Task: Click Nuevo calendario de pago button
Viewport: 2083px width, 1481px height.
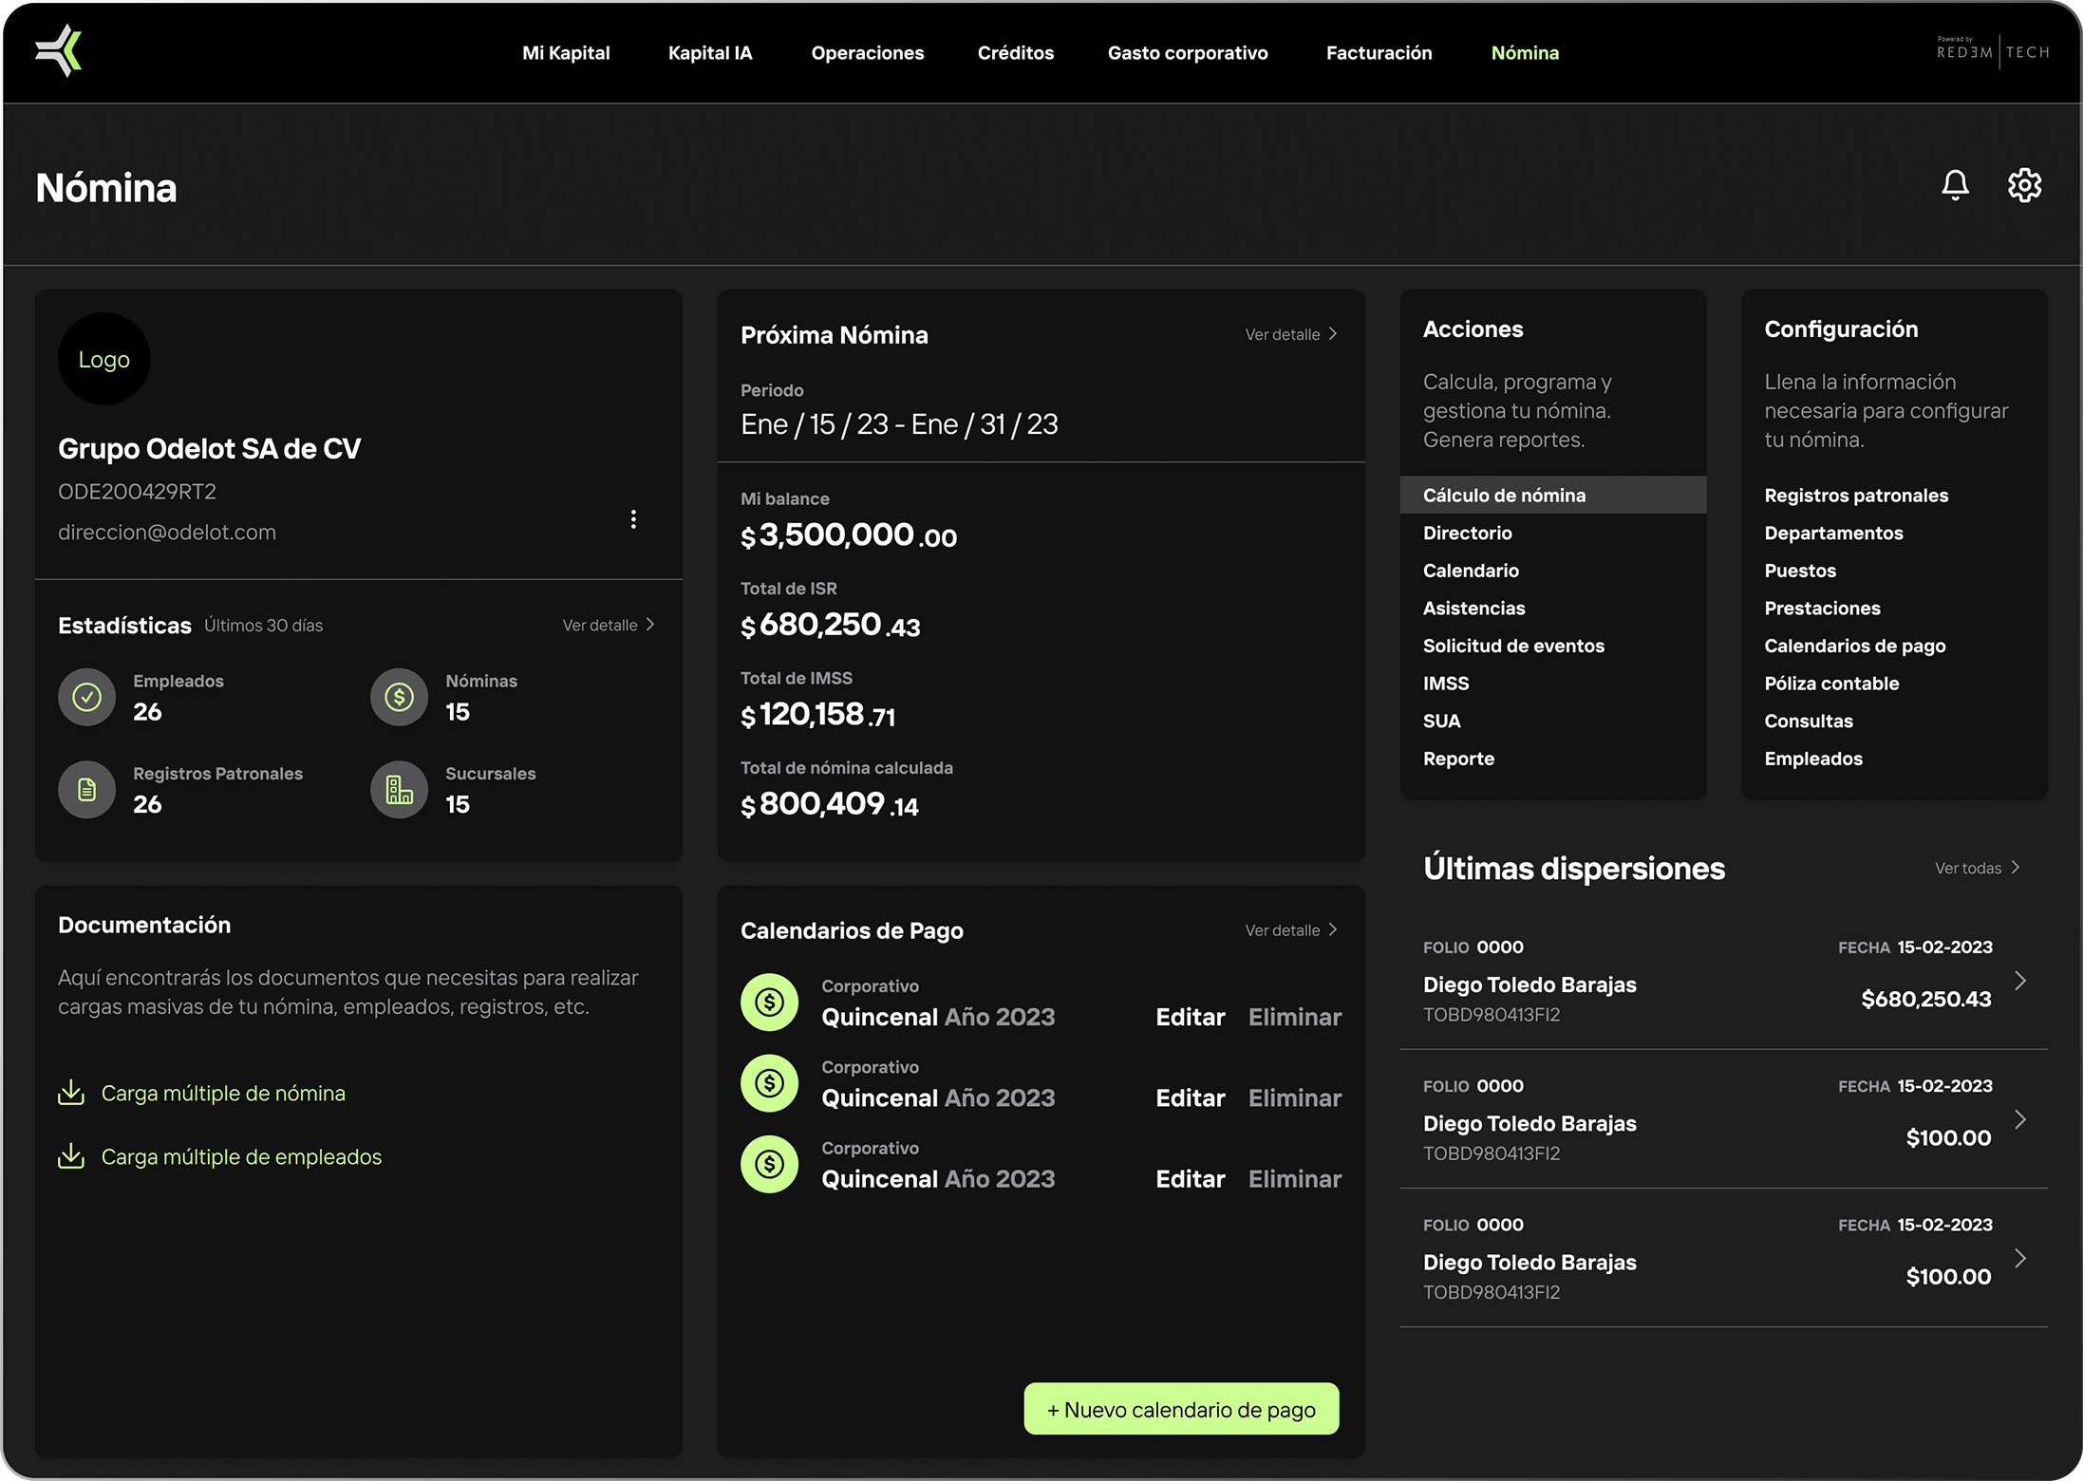Action: 1181,1410
